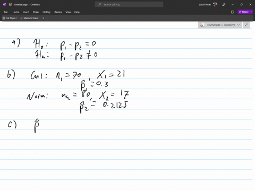Click the Share button
The height and width of the screenshot is (191, 255).
click(244, 12)
